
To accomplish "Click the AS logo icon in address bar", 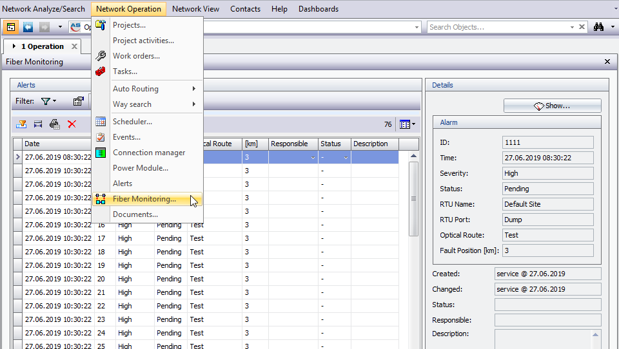I will point(75,27).
